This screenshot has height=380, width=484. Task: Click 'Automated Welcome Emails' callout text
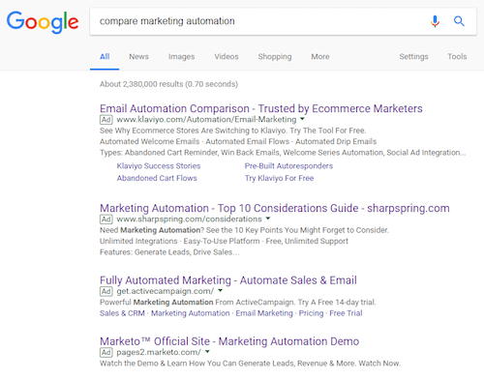coord(238,141)
